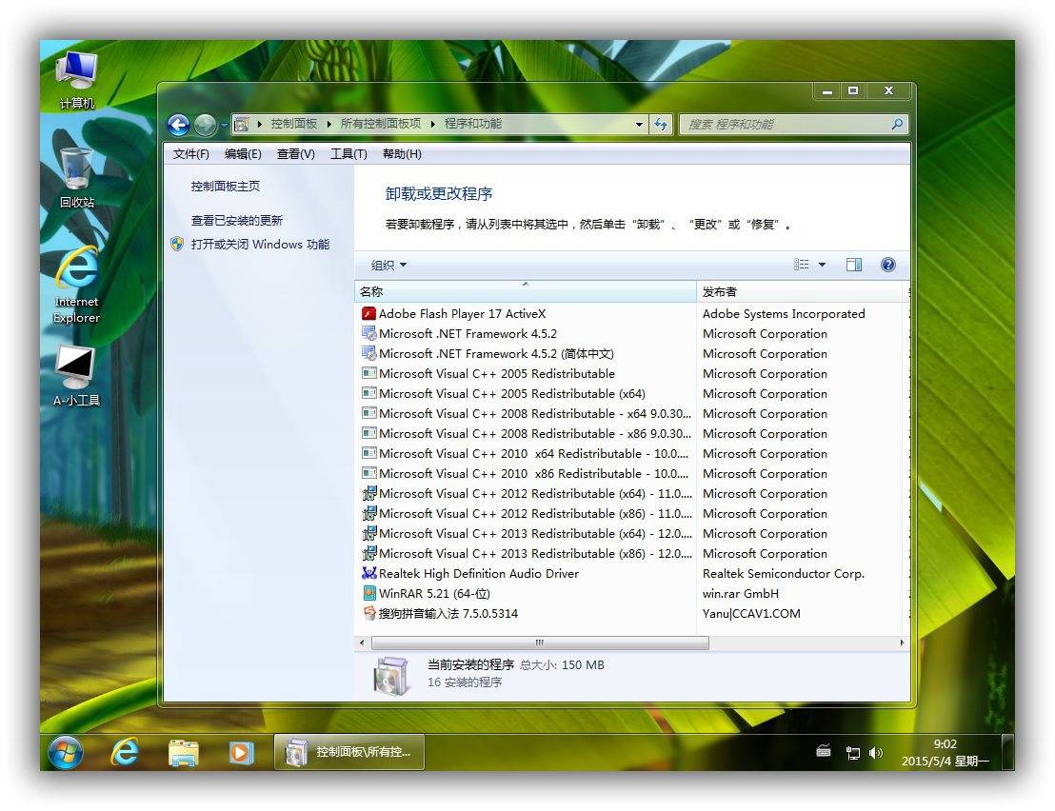Select Visual C++ 2010 x86 Redistributable icon
The height and width of the screenshot is (811, 1055).
[x=368, y=473]
